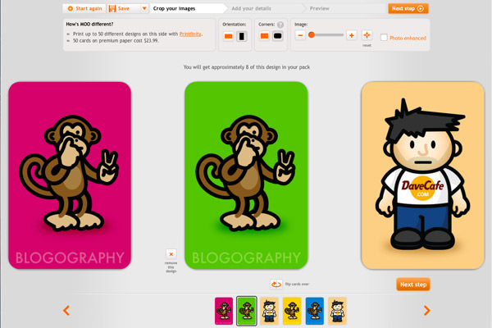Image resolution: width=492 pixels, height=328 pixels.
Task: Enable the Photo enhanced checkbox
Action: click(384, 38)
